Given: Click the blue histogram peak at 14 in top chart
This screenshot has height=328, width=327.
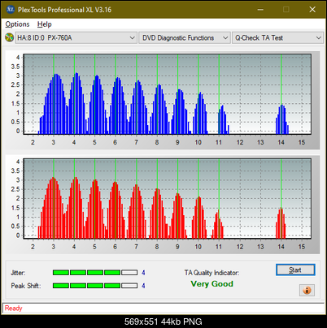Looking at the screenshot, I should click(282, 119).
